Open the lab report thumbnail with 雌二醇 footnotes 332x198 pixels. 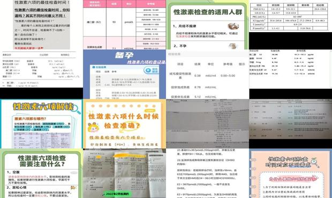click(42, 68)
